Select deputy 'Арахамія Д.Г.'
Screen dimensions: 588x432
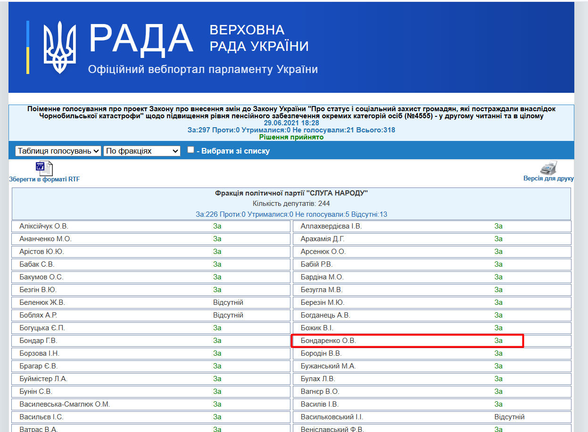tap(323, 239)
